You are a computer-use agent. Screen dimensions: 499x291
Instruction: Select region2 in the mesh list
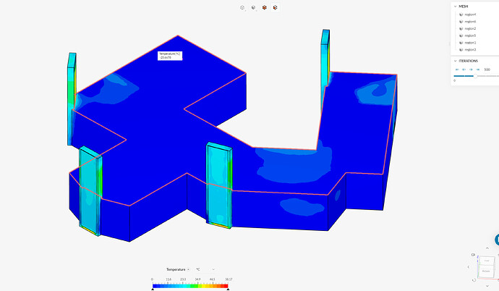pyautogui.click(x=470, y=29)
